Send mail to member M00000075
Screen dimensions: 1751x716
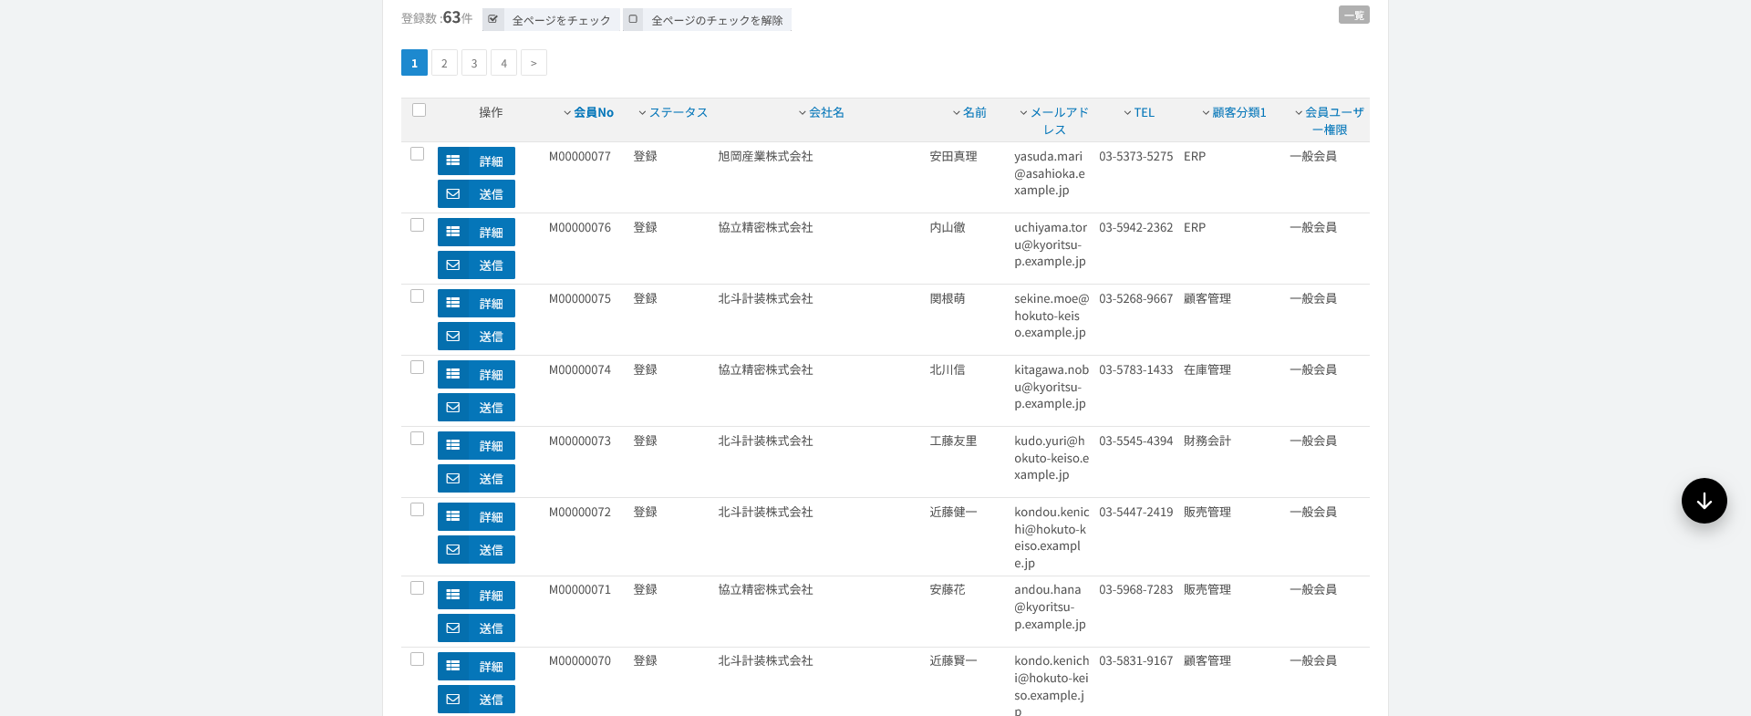476,336
